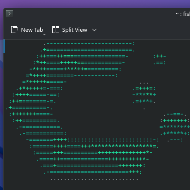Image resolution: width=190 pixels, height=190 pixels.
Task: Open a tab via New Tab label
Action: coord(32,30)
